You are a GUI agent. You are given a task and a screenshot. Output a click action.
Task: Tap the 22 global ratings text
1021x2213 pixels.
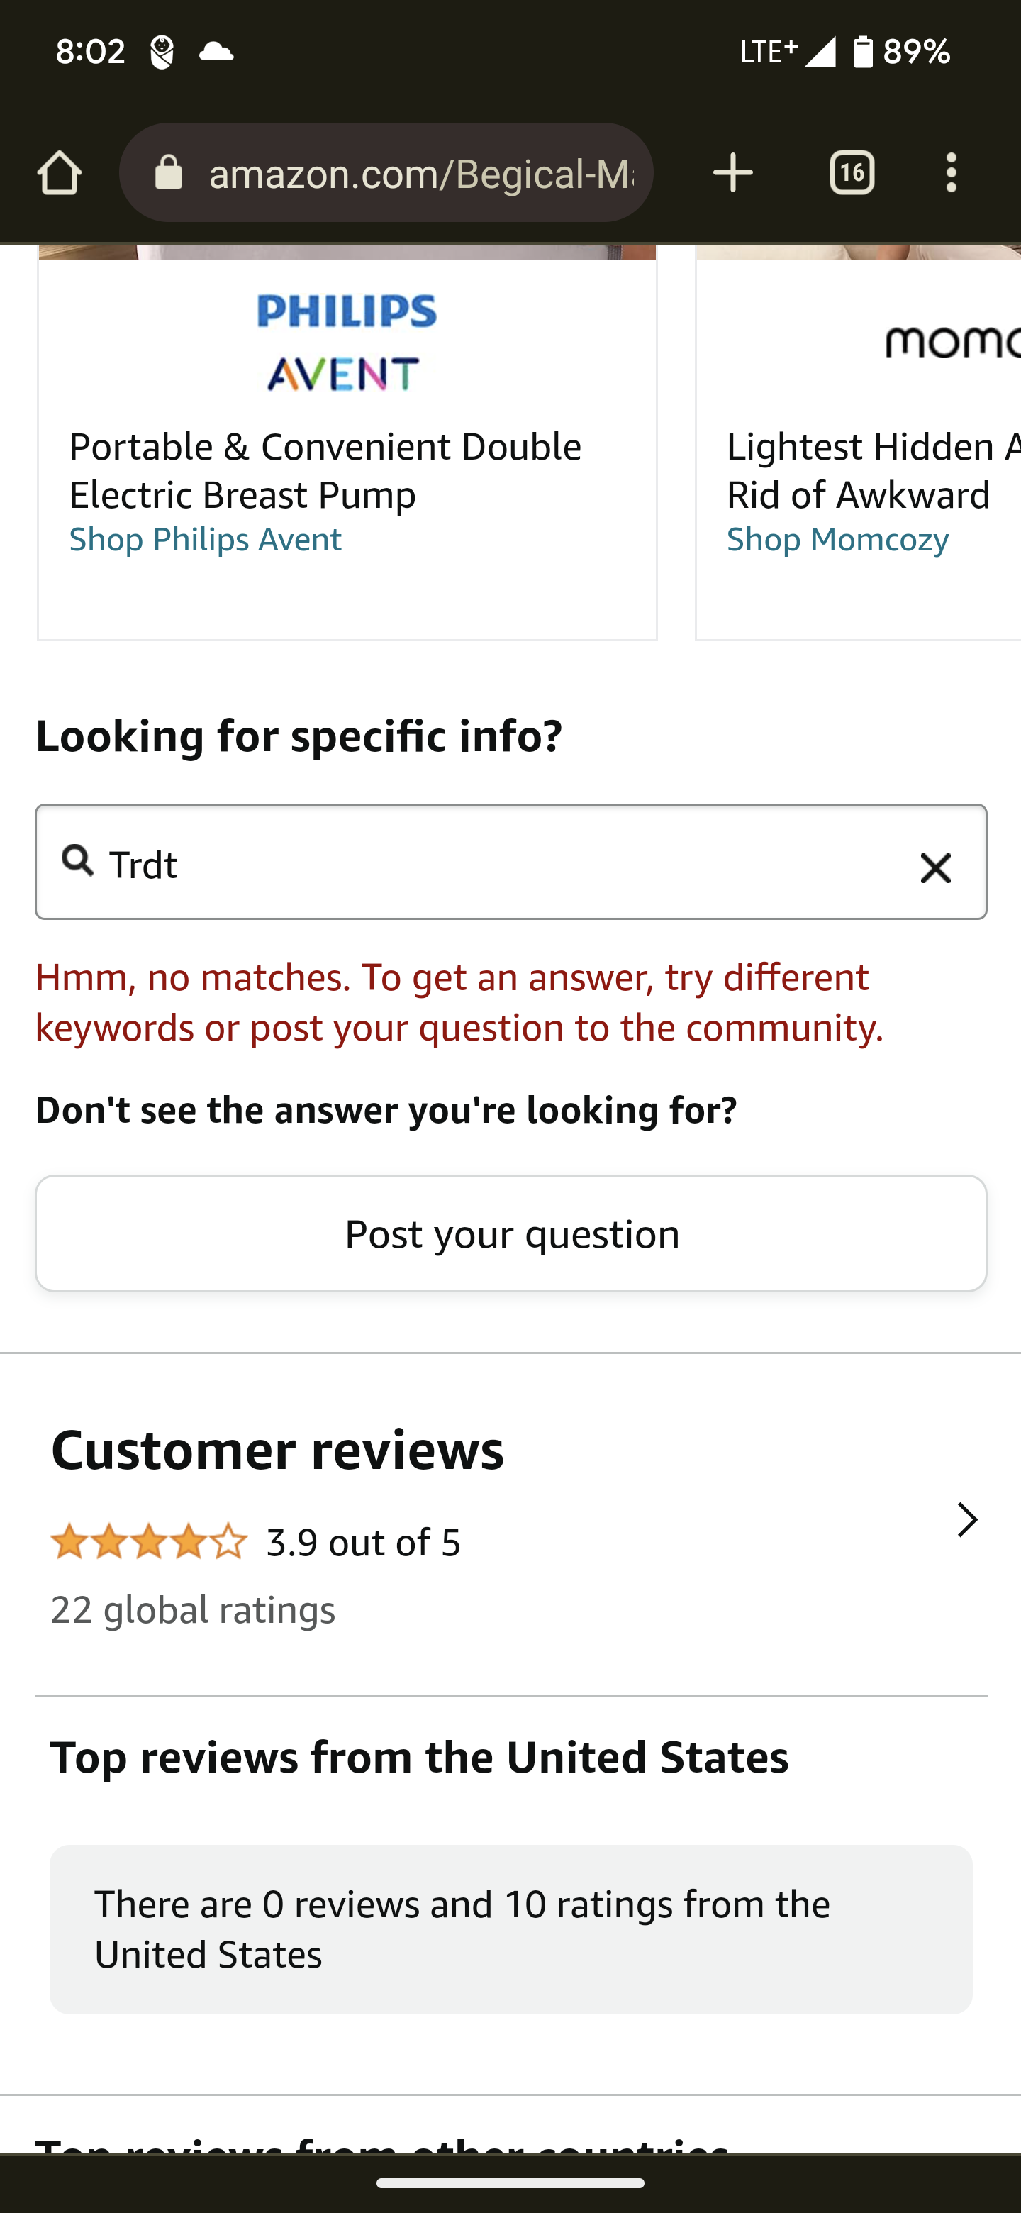pyautogui.click(x=193, y=1610)
